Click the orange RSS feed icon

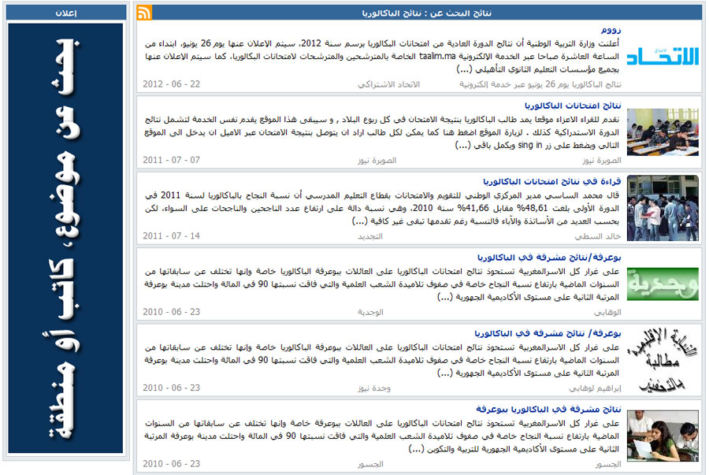(144, 13)
